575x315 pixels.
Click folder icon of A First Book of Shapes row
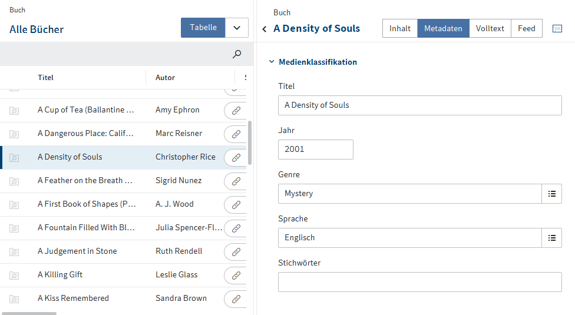[14, 205]
